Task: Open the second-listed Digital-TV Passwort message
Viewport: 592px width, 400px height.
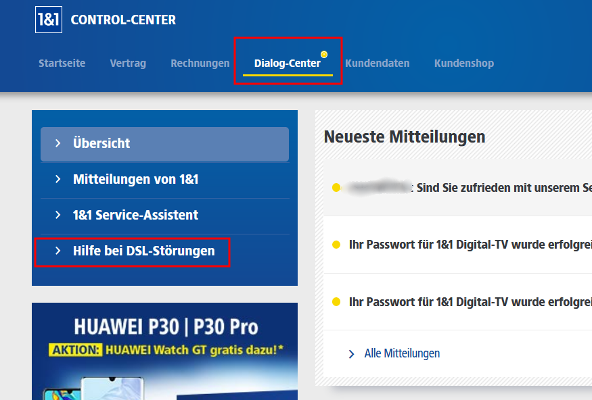Action: tap(457, 245)
